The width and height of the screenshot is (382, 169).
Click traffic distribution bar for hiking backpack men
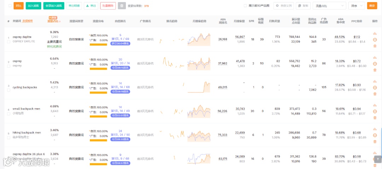98,140
